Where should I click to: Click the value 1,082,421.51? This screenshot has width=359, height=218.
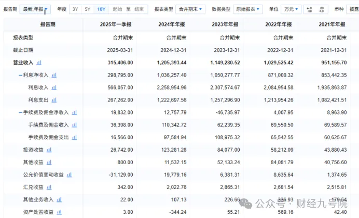coord(332,100)
